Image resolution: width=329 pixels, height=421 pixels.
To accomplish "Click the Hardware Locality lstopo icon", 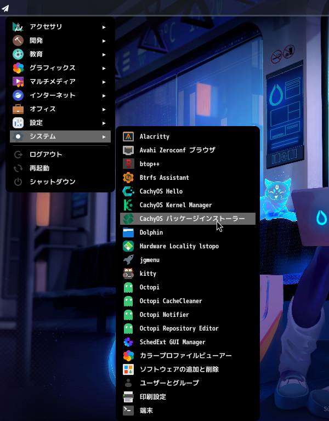I will coord(128,246).
